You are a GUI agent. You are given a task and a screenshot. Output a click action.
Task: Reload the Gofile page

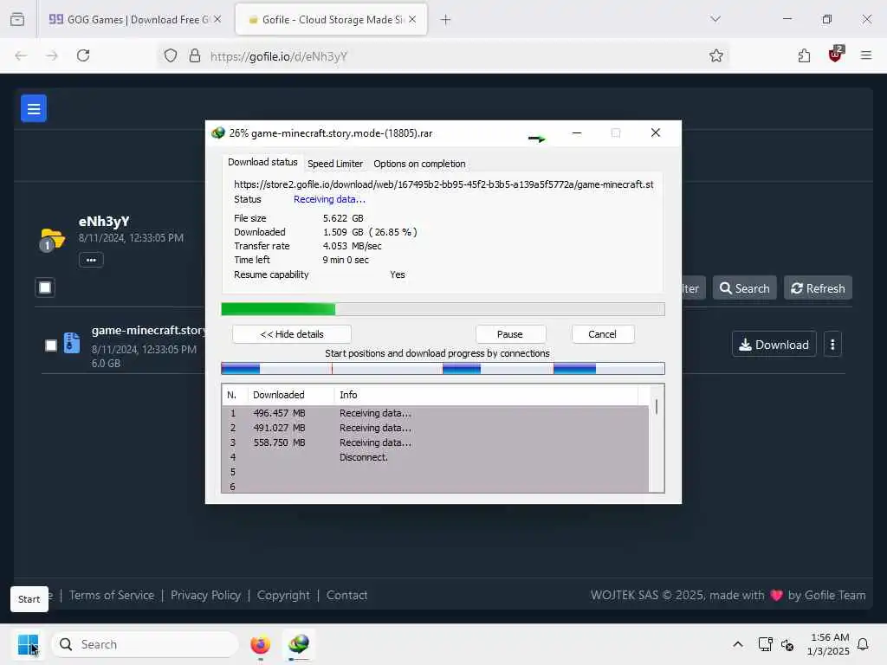coord(83,55)
